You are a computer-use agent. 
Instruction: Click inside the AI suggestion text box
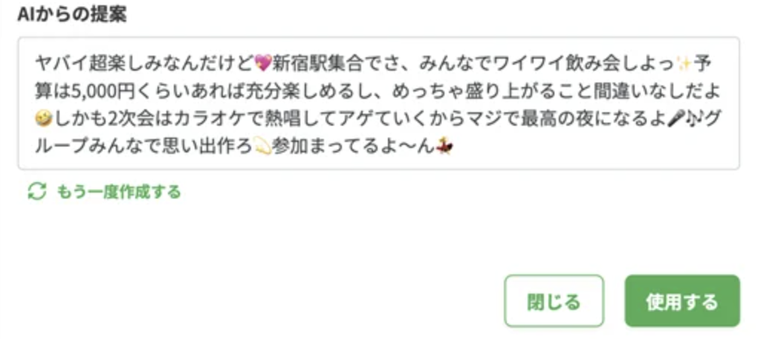pyautogui.click(x=378, y=103)
